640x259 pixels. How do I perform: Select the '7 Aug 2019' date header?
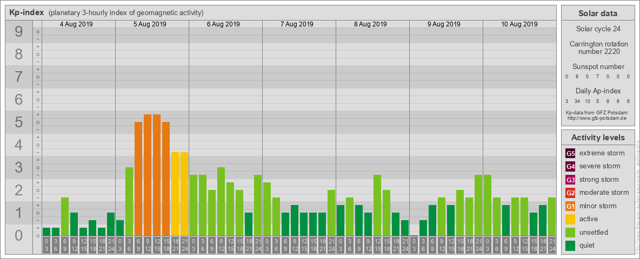pos(297,24)
